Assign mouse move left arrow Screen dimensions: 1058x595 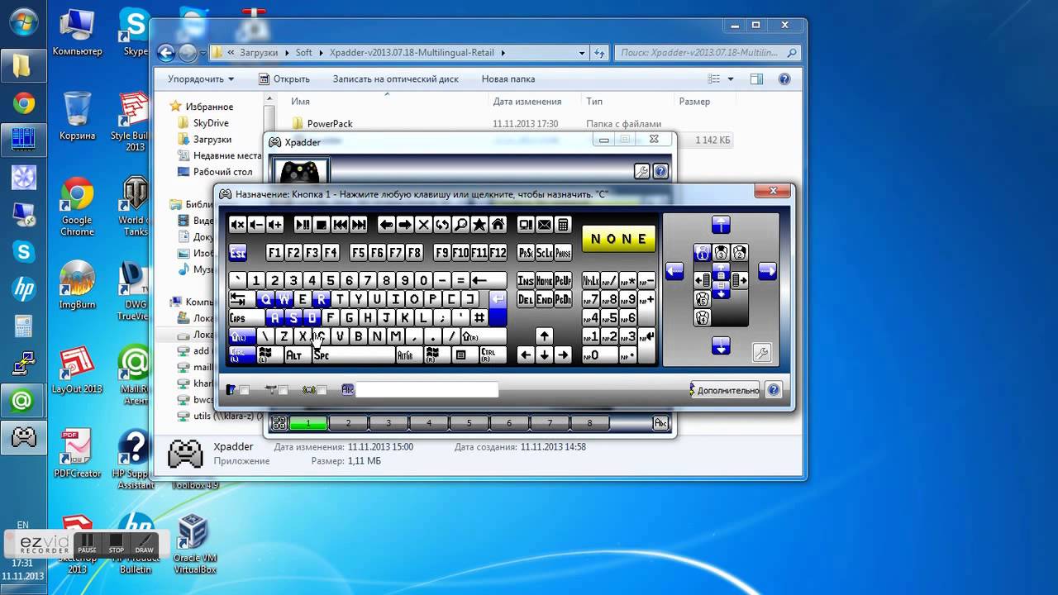[x=674, y=270]
